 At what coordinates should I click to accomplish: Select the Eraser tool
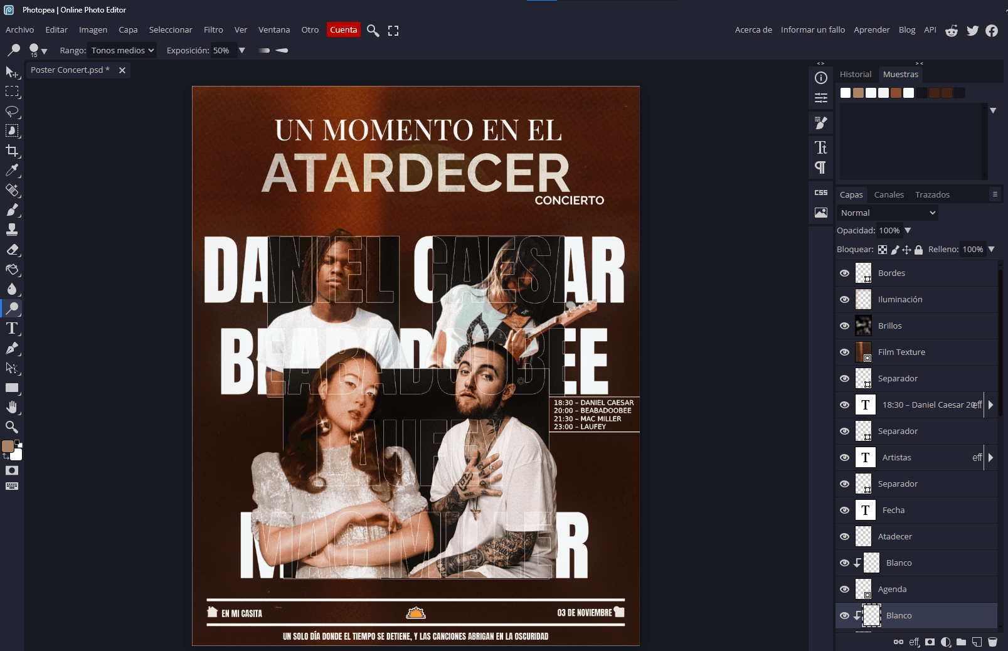12,250
